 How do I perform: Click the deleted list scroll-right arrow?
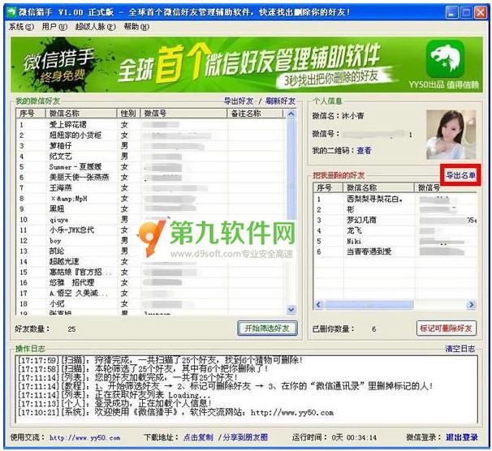[x=471, y=304]
